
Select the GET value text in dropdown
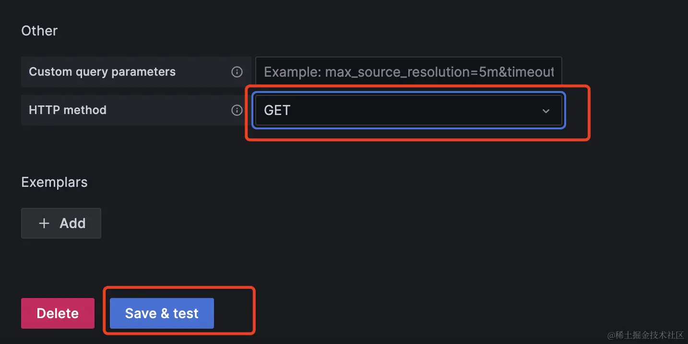277,111
